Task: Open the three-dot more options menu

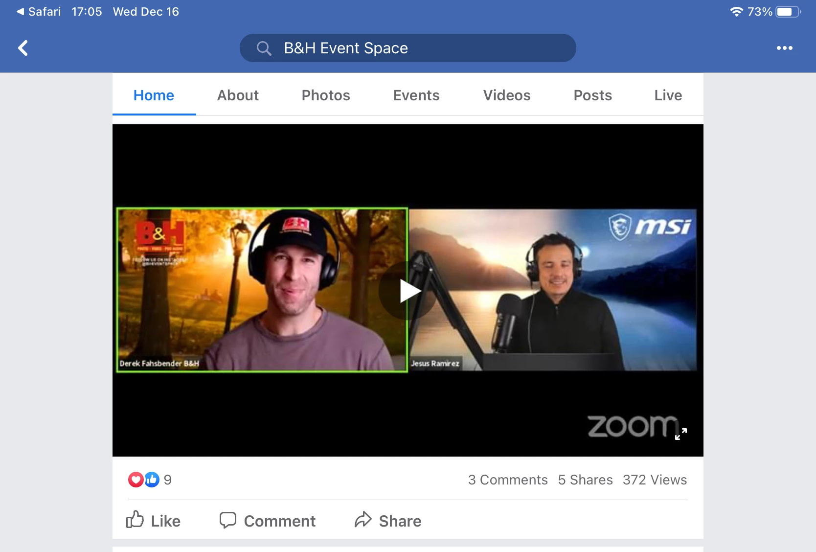Action: click(784, 48)
